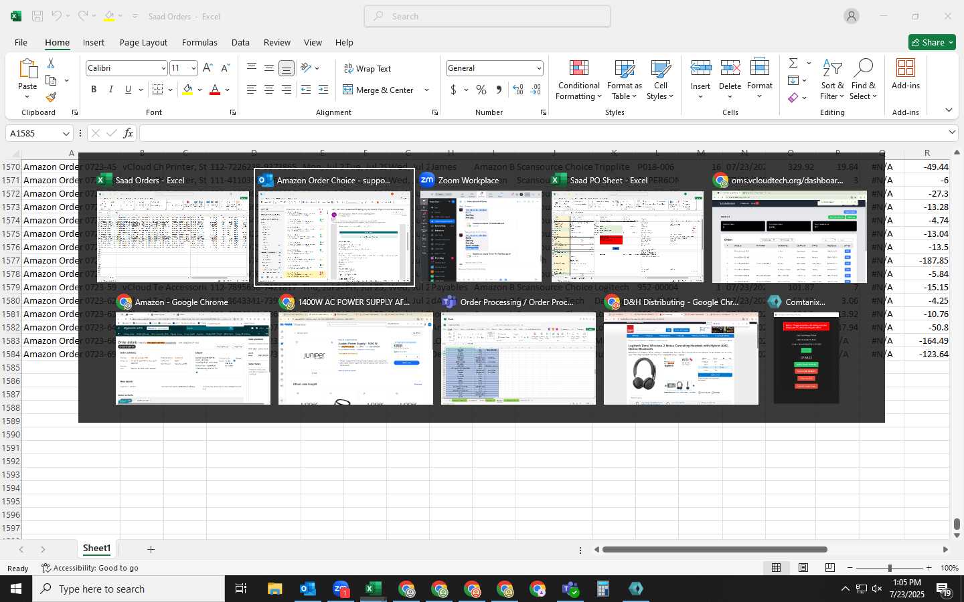Switch to the Page Layout ribbon tab
Image resolution: width=964 pixels, height=602 pixels.
tap(143, 42)
